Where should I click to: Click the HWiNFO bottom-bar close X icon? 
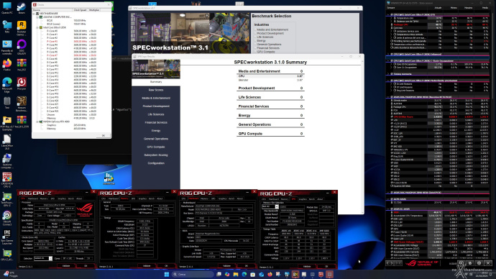pyautogui.click(x=488, y=263)
